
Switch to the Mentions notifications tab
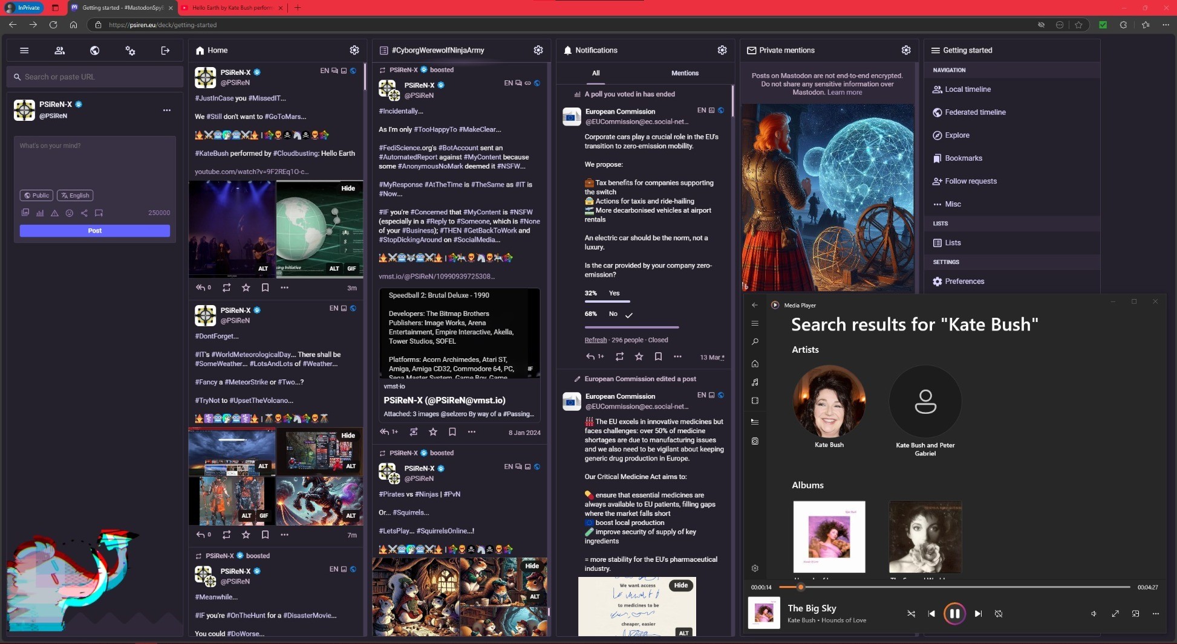pos(685,73)
